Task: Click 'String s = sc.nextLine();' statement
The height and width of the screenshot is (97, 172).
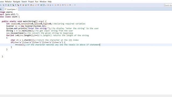Action: click(x=20, y=31)
